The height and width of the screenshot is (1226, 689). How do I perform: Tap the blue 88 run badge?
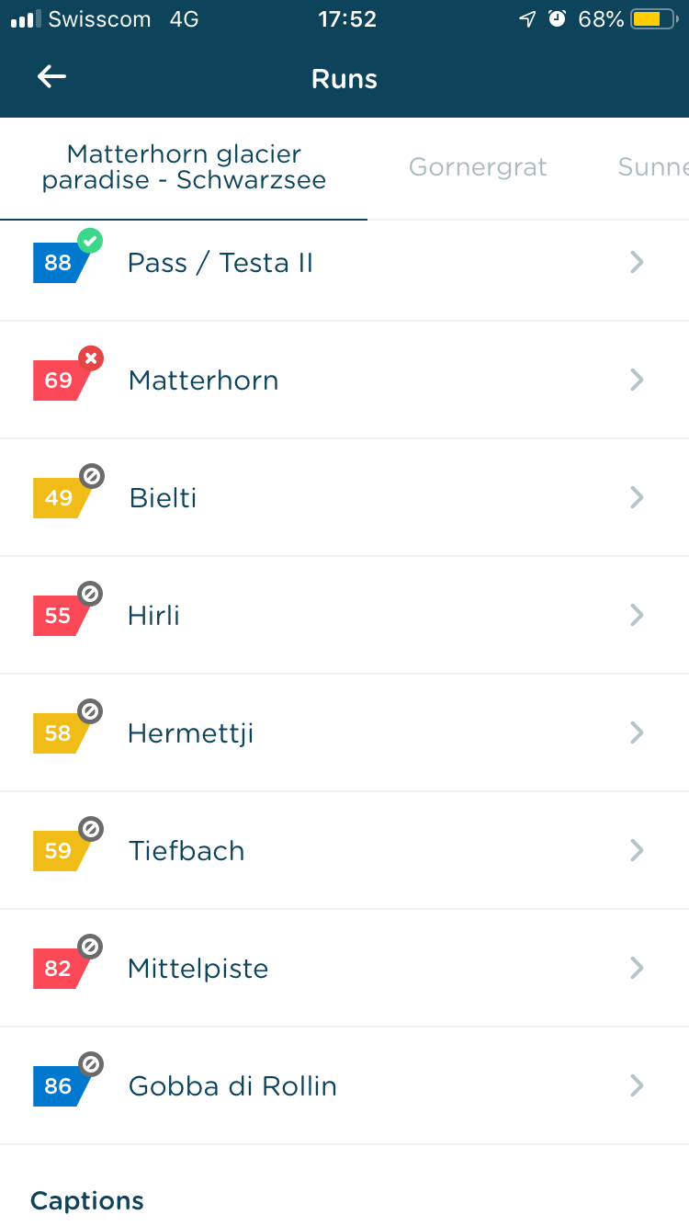61,263
